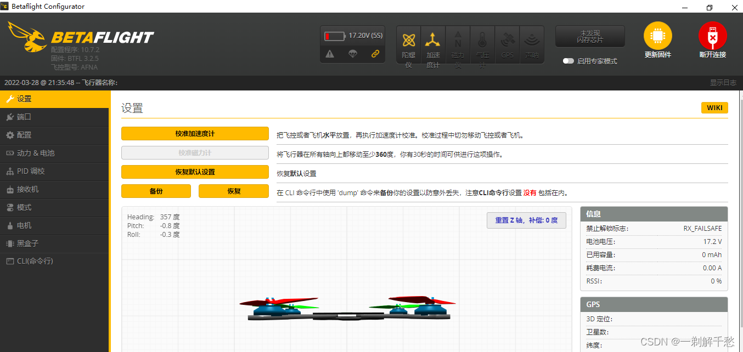
Task: Open the 黑盒子 blackbox tab
Action: 54,243
